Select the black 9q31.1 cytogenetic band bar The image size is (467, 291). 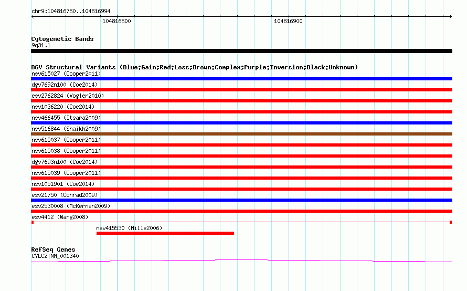[x=241, y=51]
